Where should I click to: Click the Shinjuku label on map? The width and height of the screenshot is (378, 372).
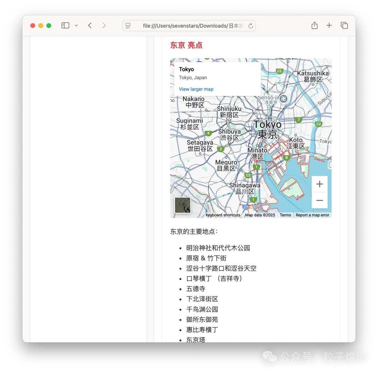(229, 112)
